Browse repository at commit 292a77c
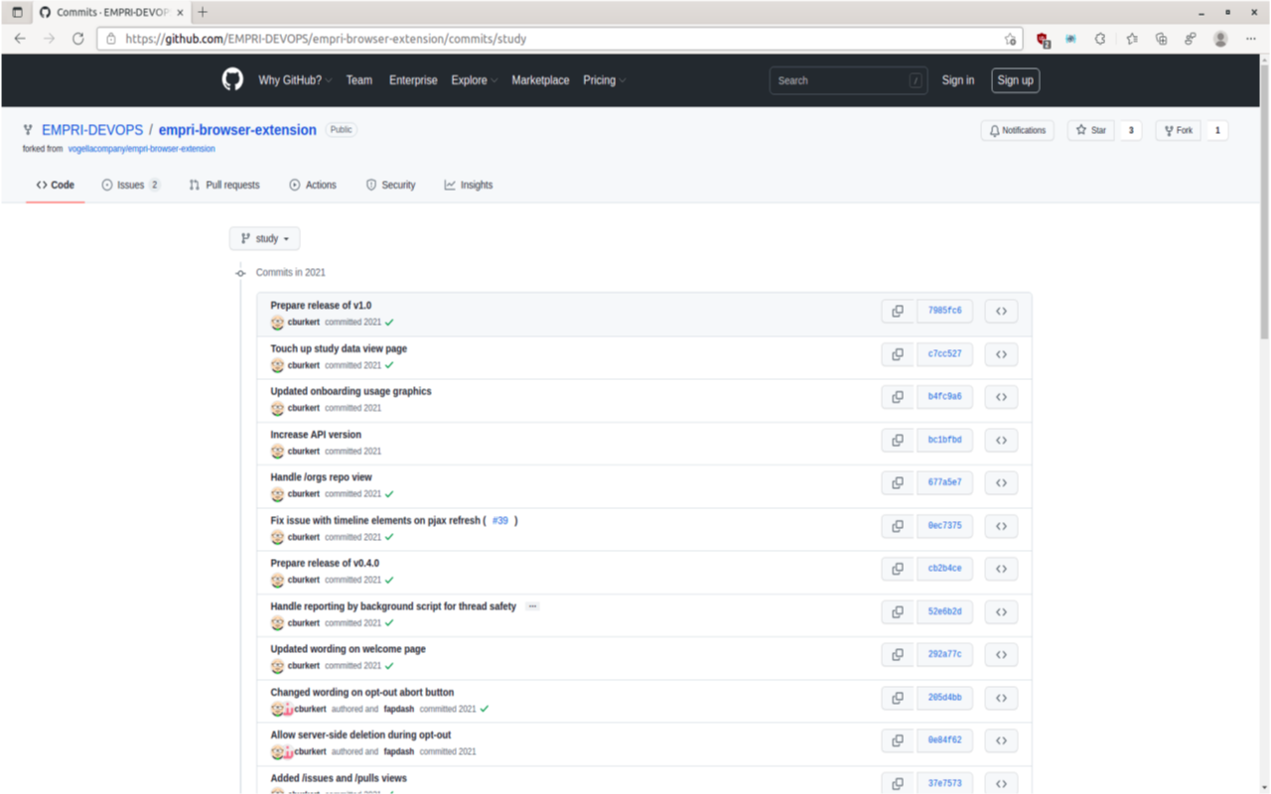The height and width of the screenshot is (794, 1271). click(x=1001, y=654)
